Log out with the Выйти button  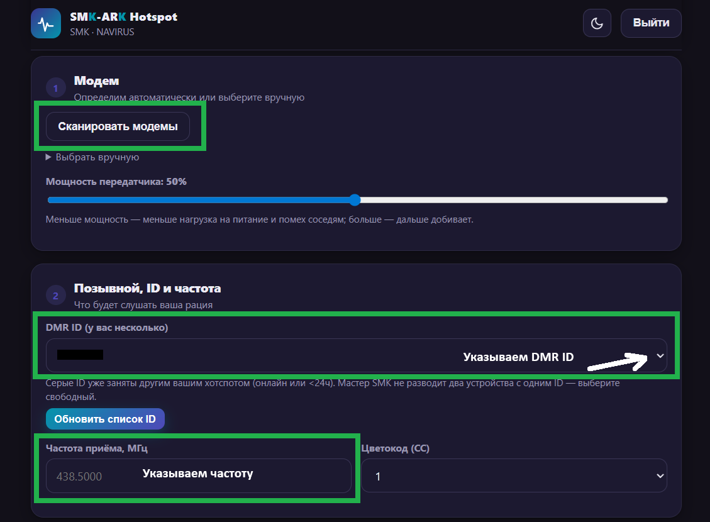(651, 23)
